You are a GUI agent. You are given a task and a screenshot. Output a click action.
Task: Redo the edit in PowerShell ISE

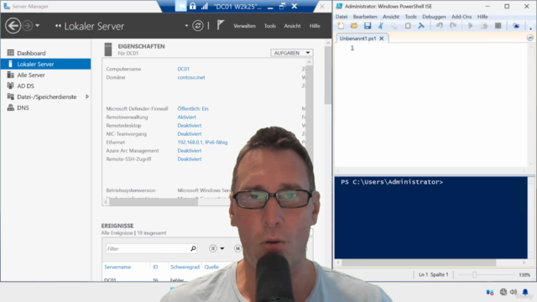[x=453, y=26]
